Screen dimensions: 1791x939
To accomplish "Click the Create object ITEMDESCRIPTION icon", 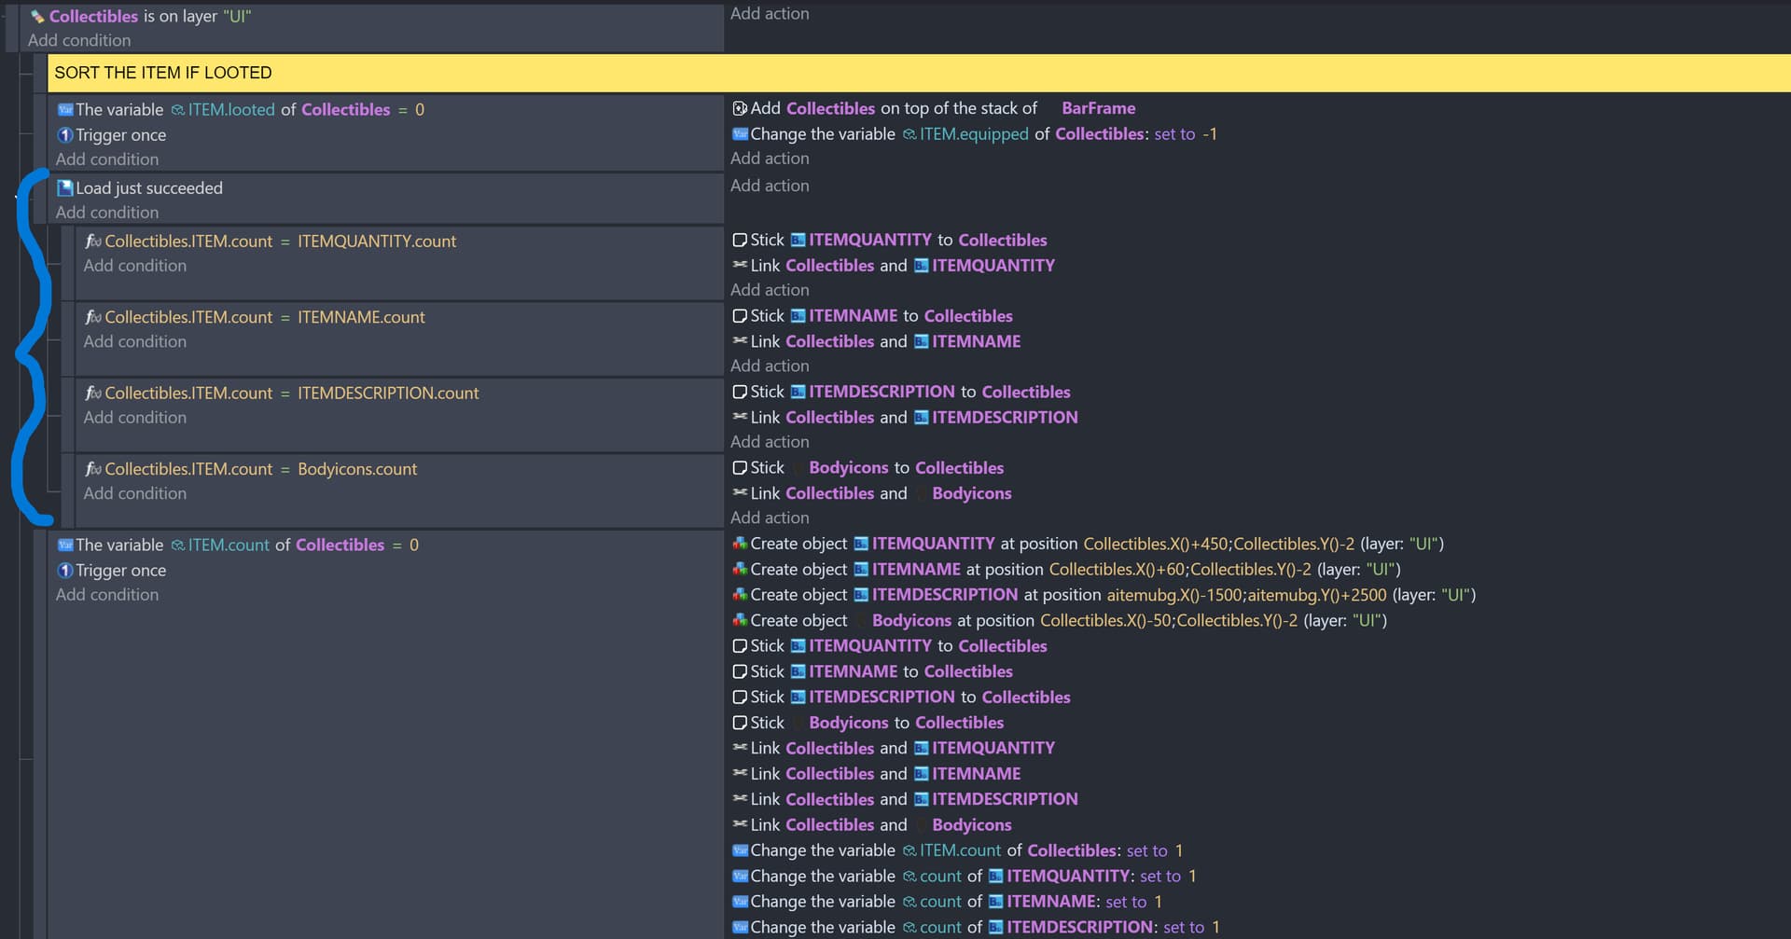I will click(740, 595).
